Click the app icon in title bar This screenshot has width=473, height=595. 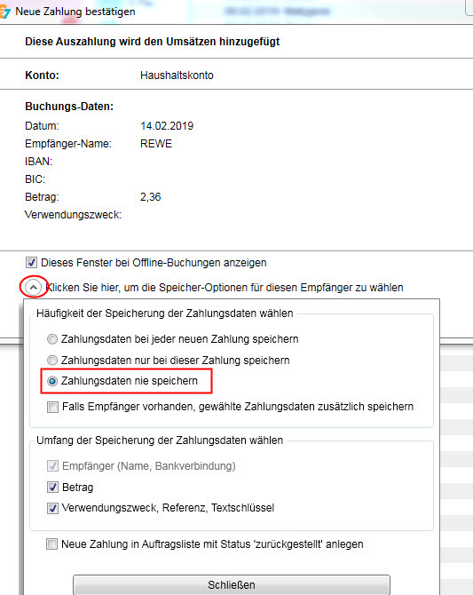pyautogui.click(x=4, y=12)
